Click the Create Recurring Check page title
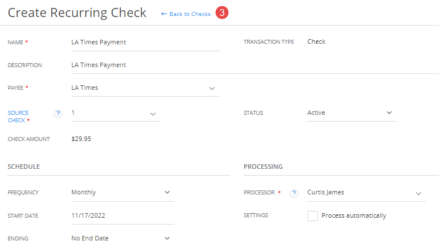Viewport: 439px width, 245px height. [x=77, y=13]
